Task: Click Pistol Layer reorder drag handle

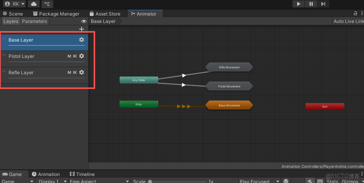Action: tap(4, 55)
